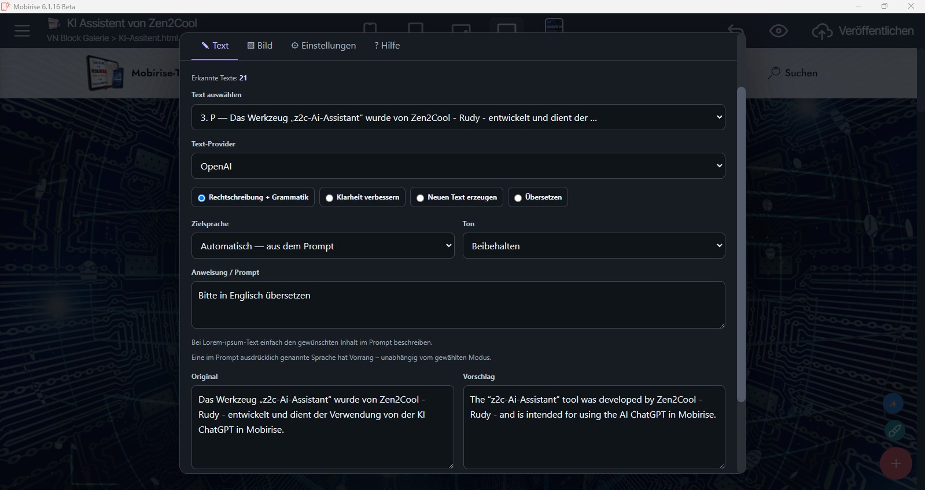This screenshot has width=925, height=490.
Task: Click the Mobirise app icon in title bar
Action: [x=6, y=6]
